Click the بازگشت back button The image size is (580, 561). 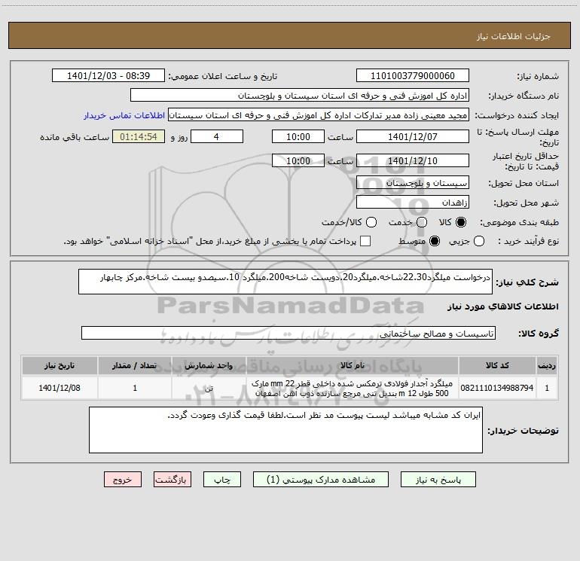click(172, 479)
